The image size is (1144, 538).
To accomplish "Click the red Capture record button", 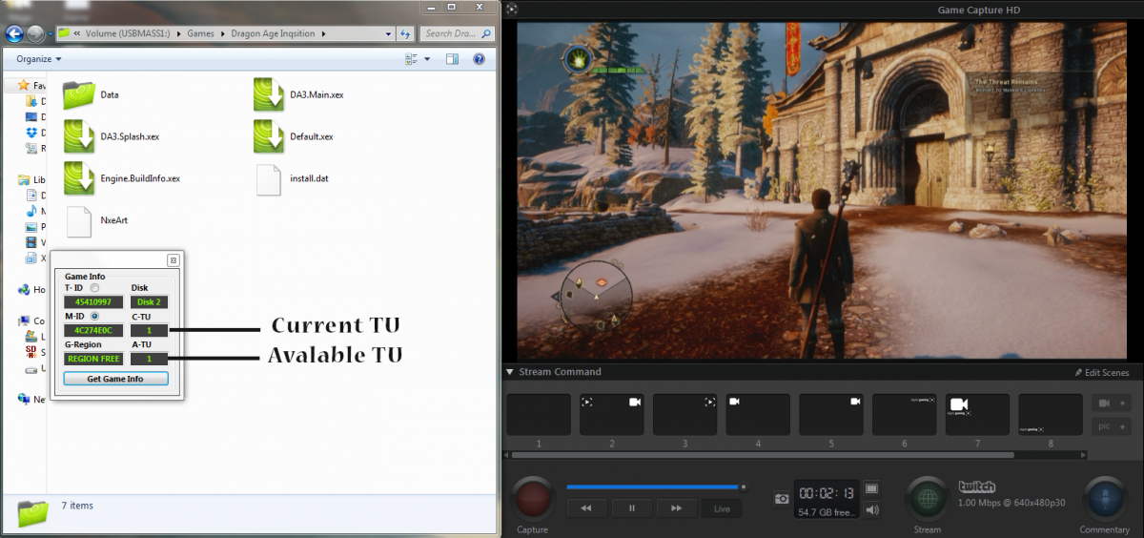I will coord(532,499).
